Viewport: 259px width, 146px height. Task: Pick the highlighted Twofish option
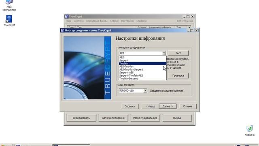142,63
